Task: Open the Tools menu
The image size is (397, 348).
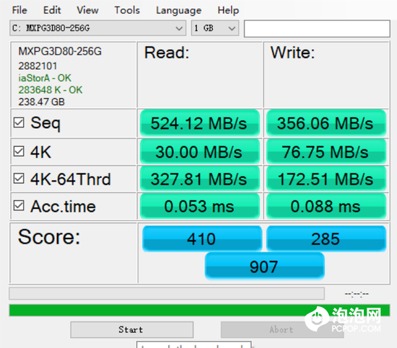Action: pos(127,10)
